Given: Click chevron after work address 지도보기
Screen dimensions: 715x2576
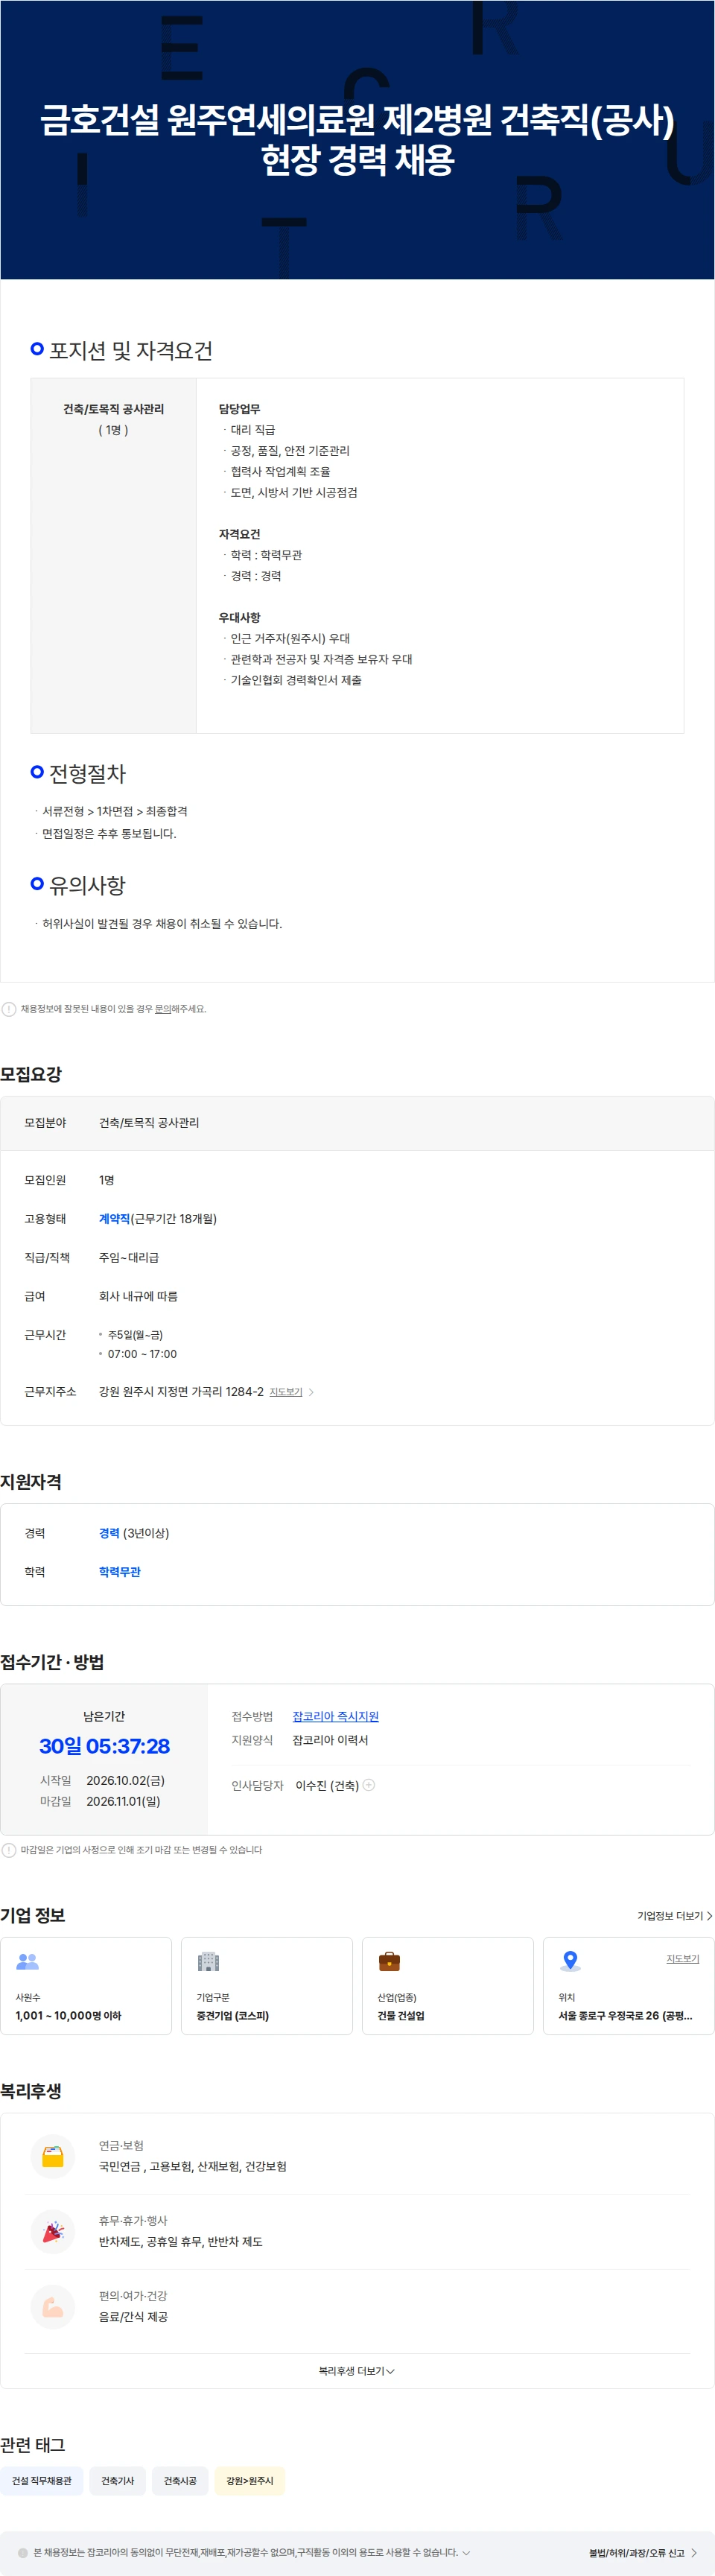Looking at the screenshot, I should coord(311,1392).
